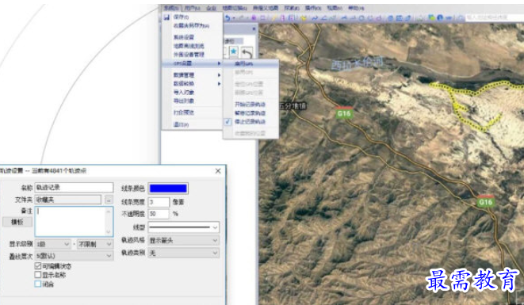Viewport: 524px width, 305px height.
Task: Click the 五分堆镇 place label on map
Action: click(x=293, y=106)
